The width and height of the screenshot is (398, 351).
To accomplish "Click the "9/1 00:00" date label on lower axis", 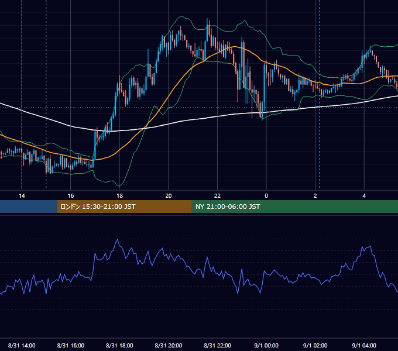I will 266,345.
